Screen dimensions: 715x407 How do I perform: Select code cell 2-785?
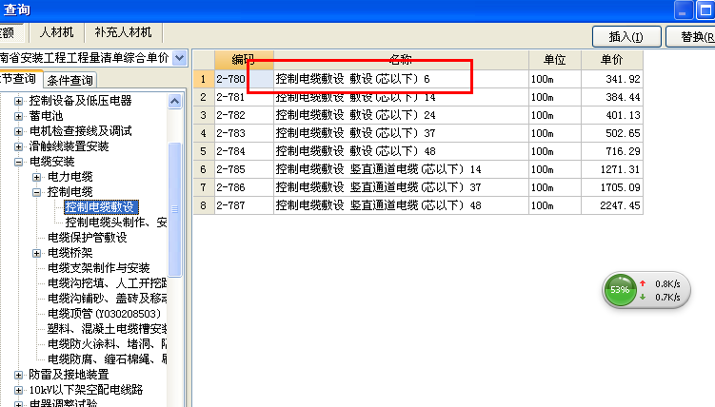point(244,169)
